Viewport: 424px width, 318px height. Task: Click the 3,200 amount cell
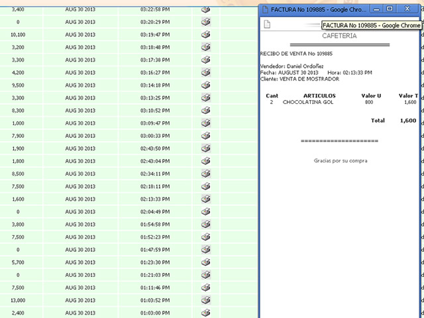point(18,47)
